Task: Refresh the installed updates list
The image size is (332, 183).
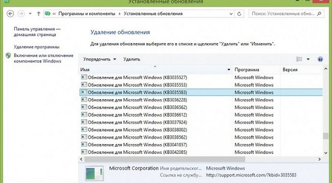Action: (239, 14)
